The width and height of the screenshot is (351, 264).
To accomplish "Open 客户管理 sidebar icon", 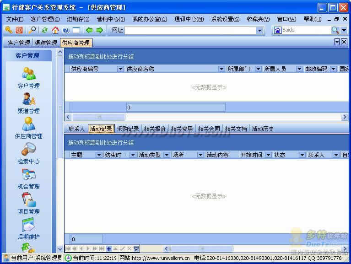I will pos(29,73).
